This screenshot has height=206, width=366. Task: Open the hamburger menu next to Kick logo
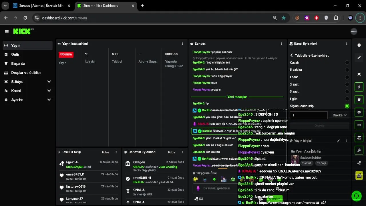tap(7, 31)
